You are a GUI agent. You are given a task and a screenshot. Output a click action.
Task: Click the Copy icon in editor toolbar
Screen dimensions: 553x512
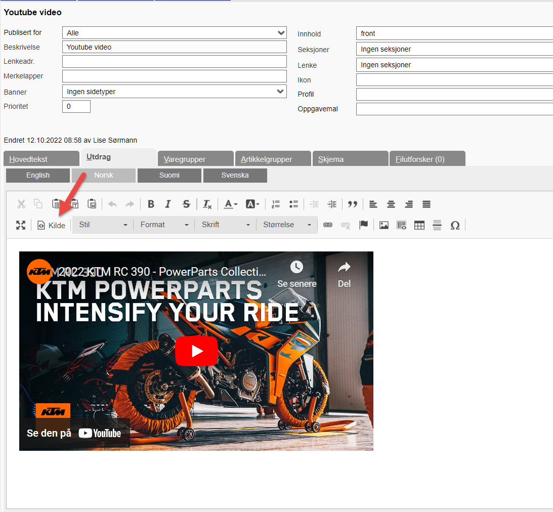click(x=38, y=204)
